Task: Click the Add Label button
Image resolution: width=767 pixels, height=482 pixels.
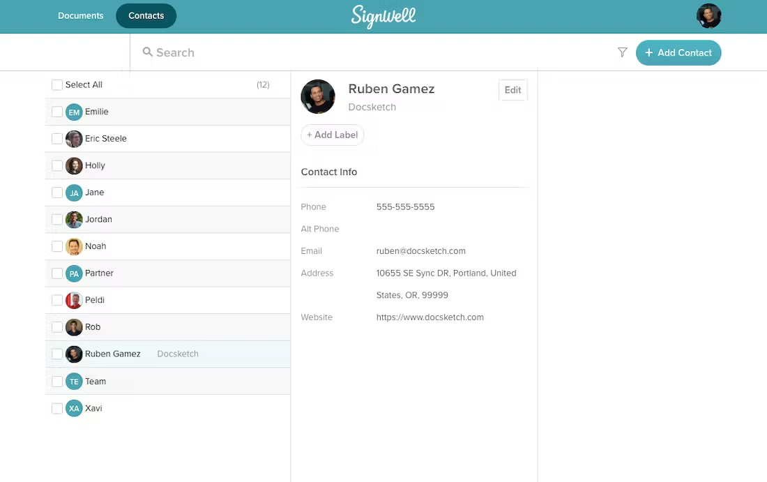Action: [332, 135]
